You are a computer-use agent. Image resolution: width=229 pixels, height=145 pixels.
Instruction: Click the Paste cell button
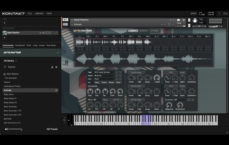pos(104,82)
